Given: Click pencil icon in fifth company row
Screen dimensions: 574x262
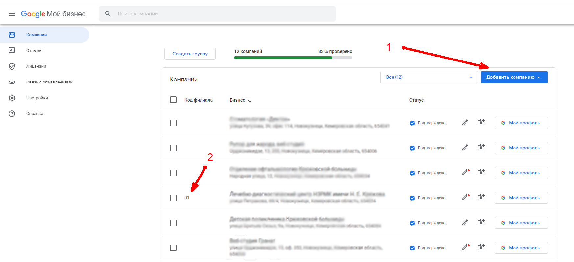Looking at the screenshot, I should (465, 223).
